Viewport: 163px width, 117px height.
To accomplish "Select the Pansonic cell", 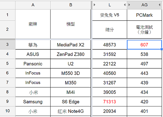I will coord(33,64).
